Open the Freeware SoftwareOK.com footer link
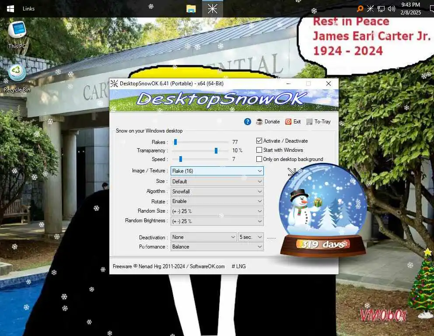Image resolution: width=434 pixels, height=336 pixels. [168, 266]
